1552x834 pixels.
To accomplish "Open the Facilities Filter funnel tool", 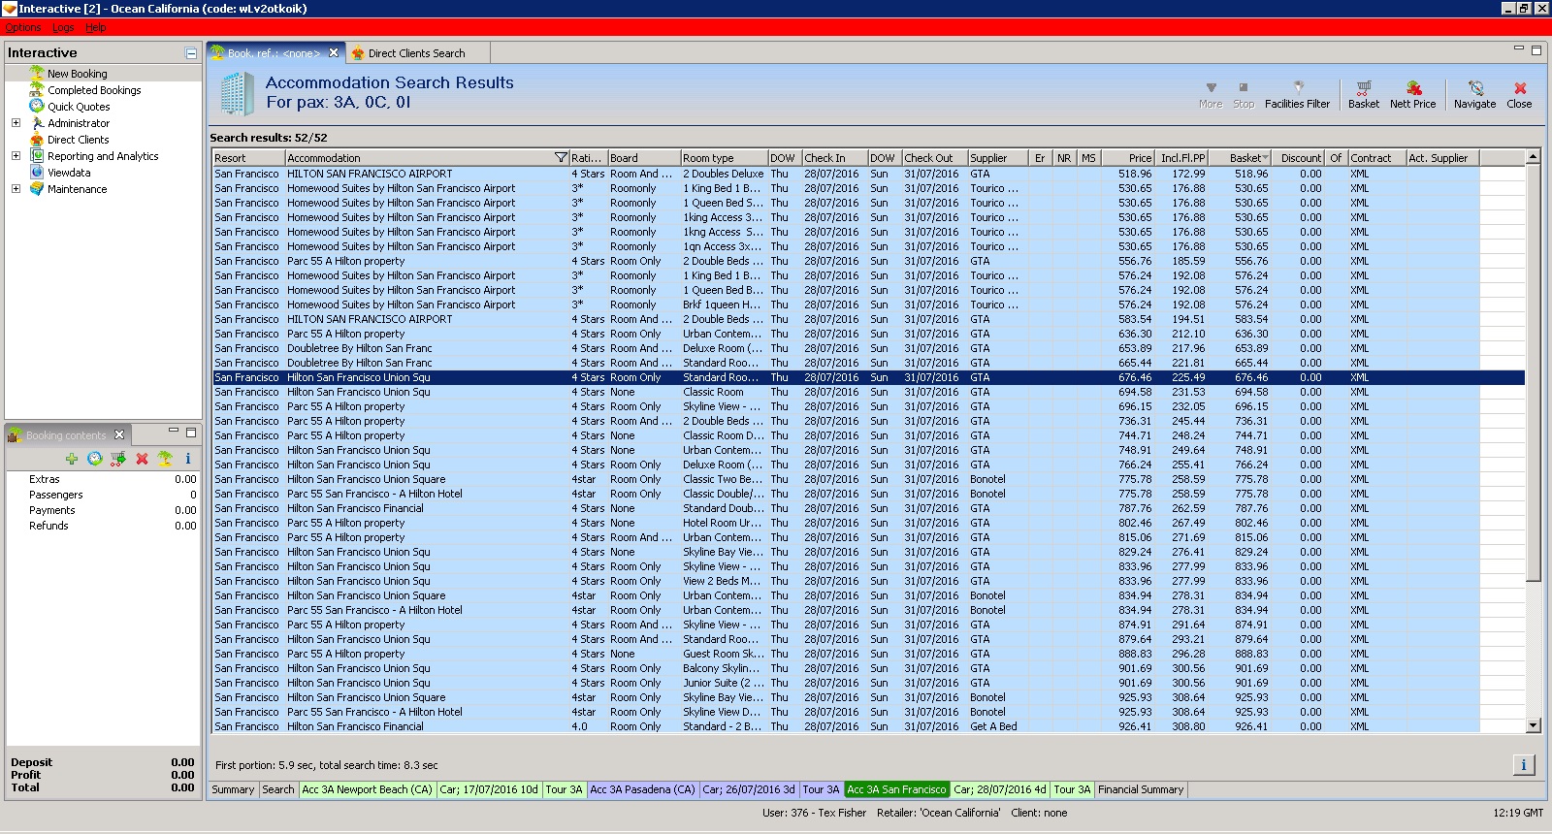I will (x=1297, y=95).
